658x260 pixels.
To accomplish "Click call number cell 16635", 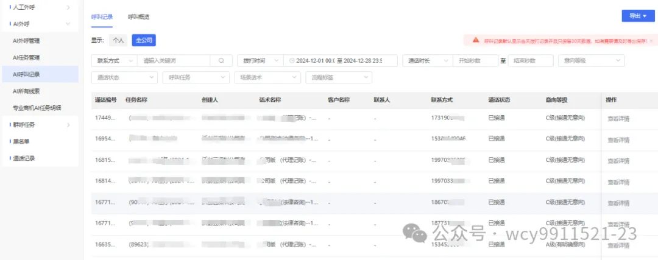I will pos(105,244).
